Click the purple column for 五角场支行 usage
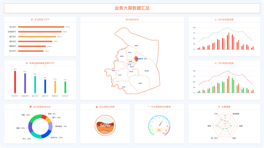The height and width of the screenshot is (148, 264). tap(25, 83)
